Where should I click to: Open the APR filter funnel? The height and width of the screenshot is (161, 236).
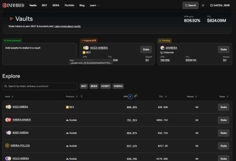point(135,96)
